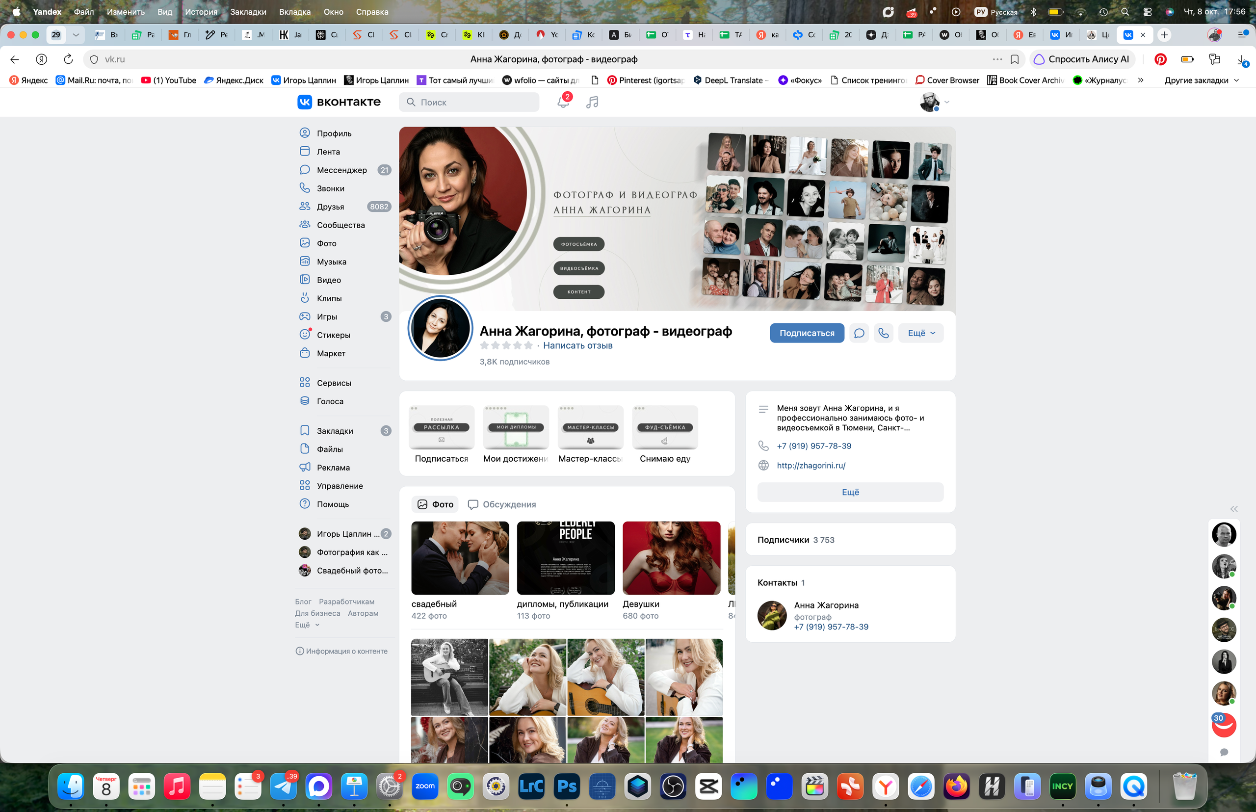Open Закладки menu in menu bar
Viewport: 1256px width, 812px height.
[x=248, y=12]
